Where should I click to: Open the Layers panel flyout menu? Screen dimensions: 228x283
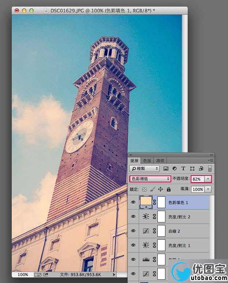point(211,160)
